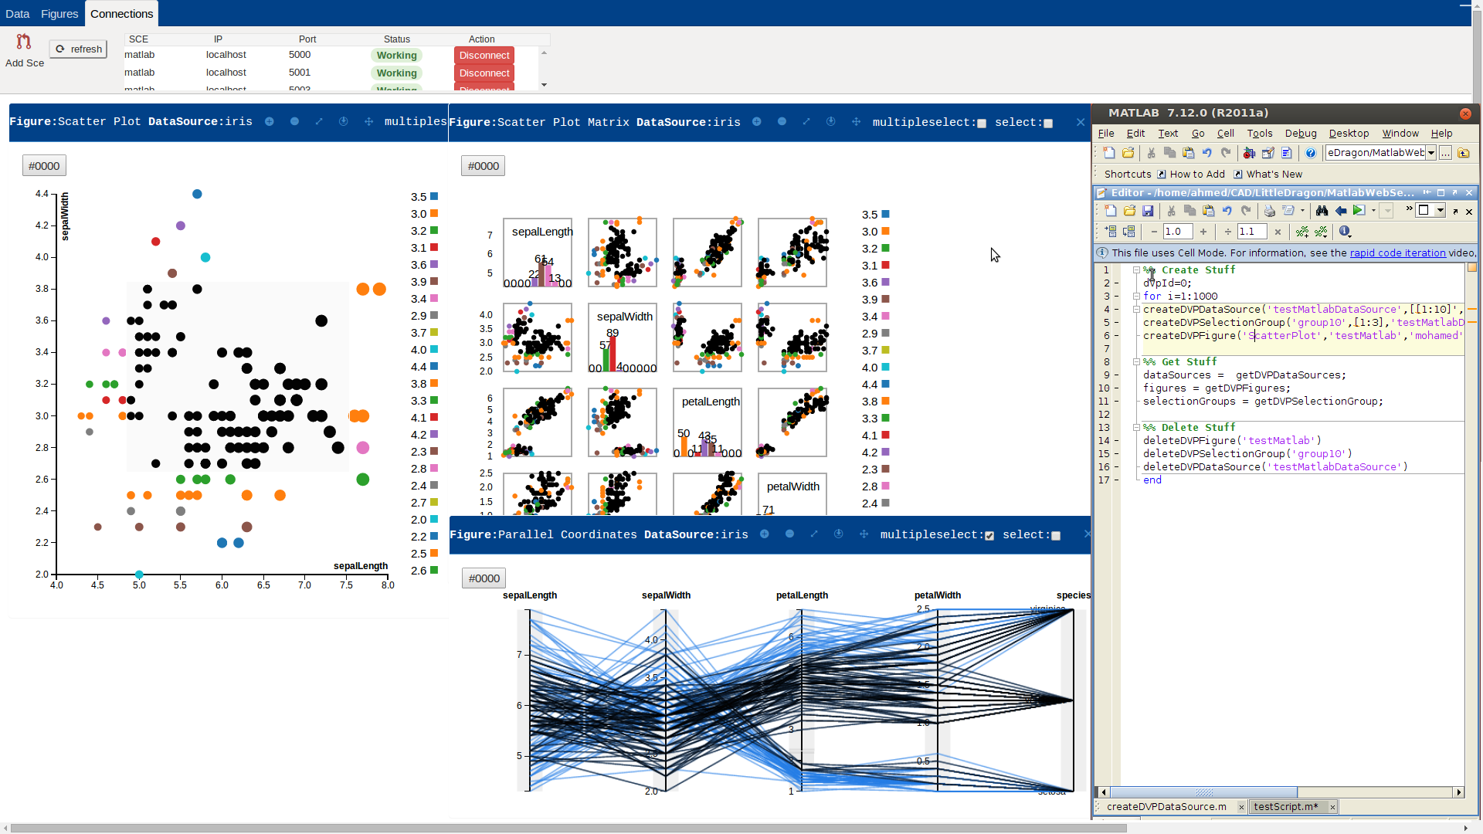Image resolution: width=1483 pixels, height=834 pixels.
Task: Open Simulink from MATLAB main toolbar
Action: click(1249, 153)
